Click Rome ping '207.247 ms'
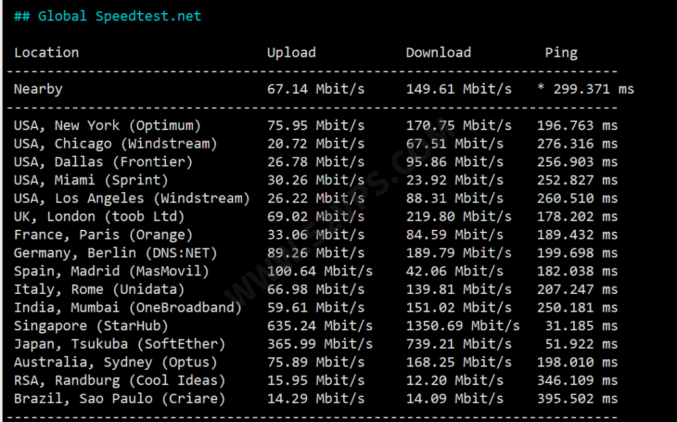 (577, 289)
